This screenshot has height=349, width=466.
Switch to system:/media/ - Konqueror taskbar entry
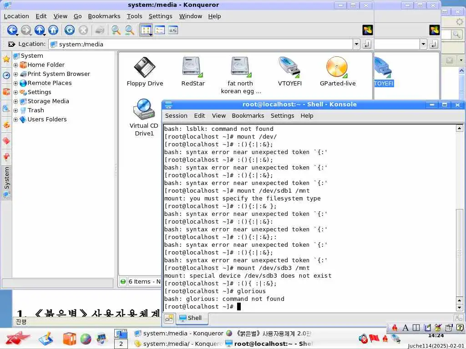coord(178,344)
